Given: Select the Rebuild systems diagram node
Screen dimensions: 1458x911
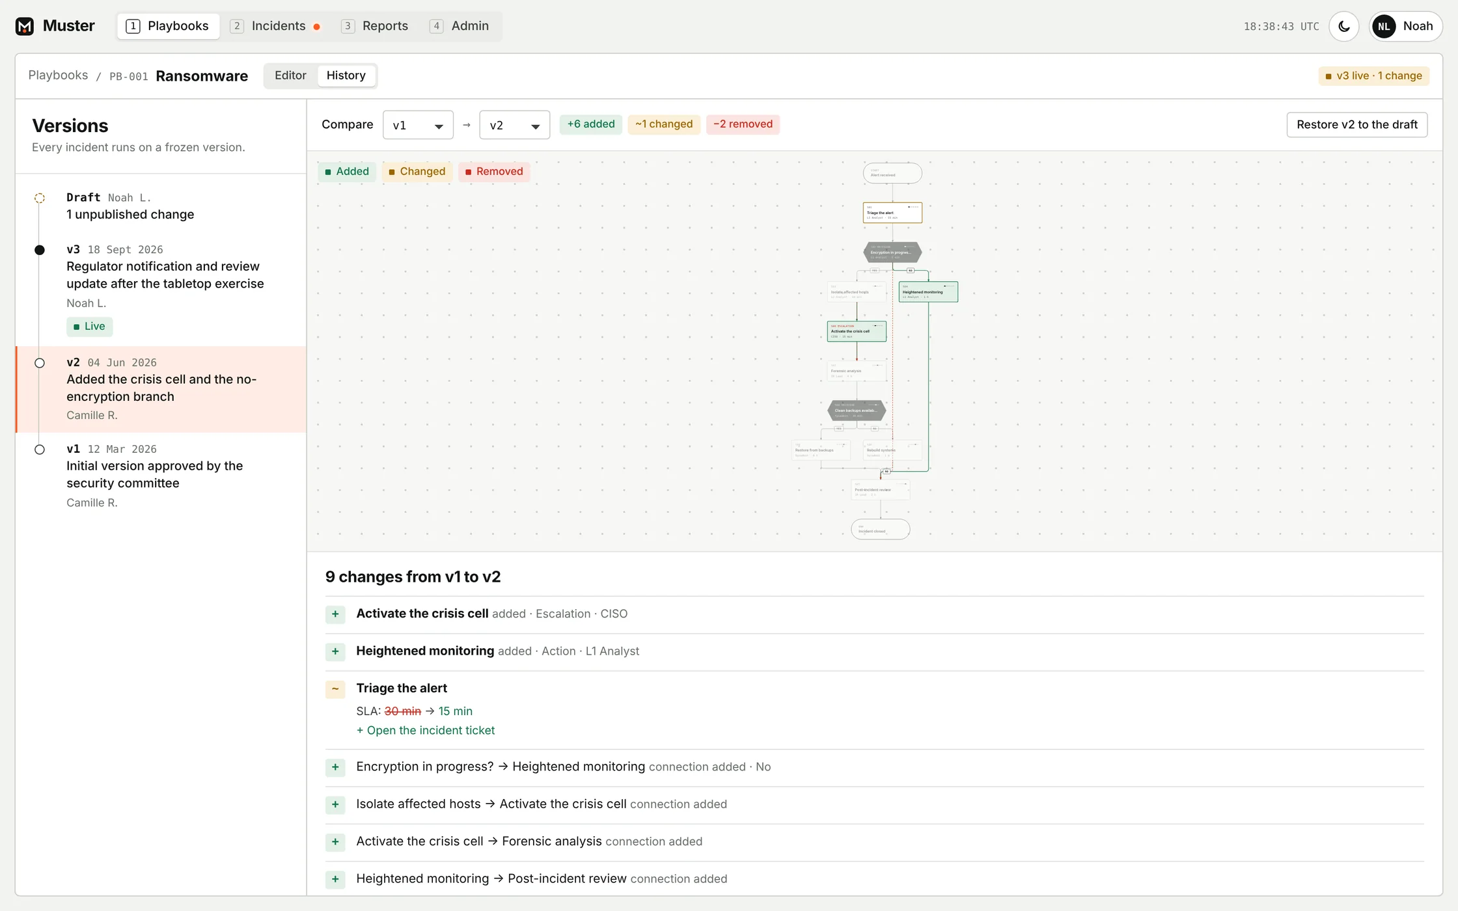Looking at the screenshot, I should coord(892,450).
